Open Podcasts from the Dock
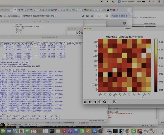 coord(70,131)
